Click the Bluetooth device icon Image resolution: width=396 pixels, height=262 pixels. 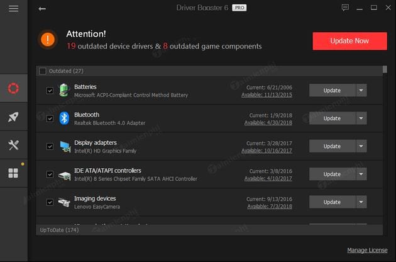pos(64,118)
